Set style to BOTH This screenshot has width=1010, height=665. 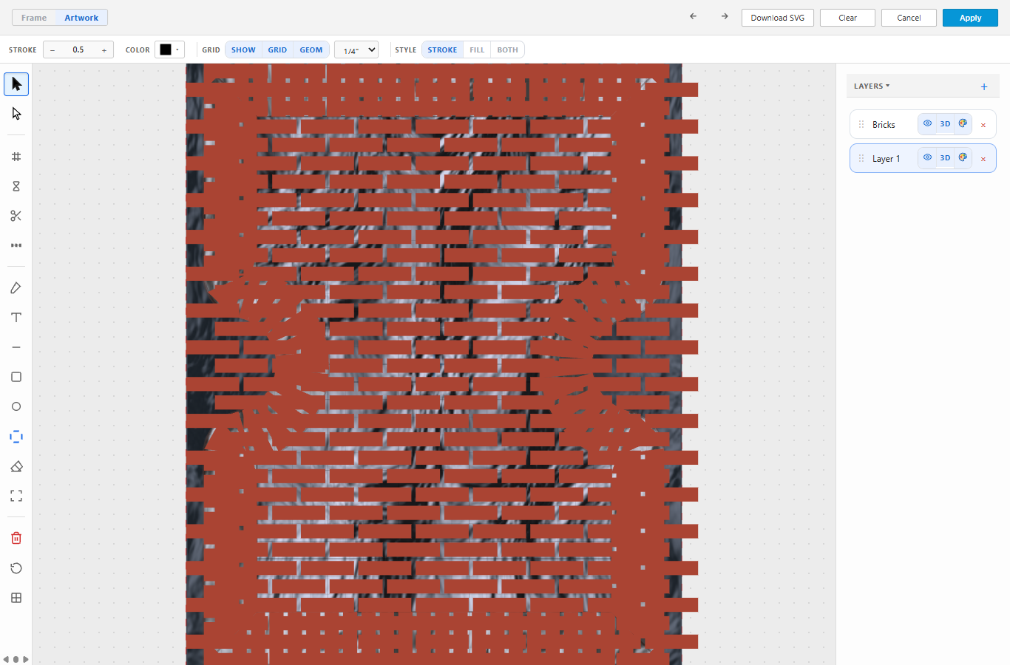click(507, 50)
